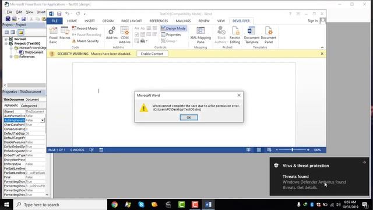Switch to Categorized properties tab
Viewport: 373px width, 210px height.
pos(29,106)
